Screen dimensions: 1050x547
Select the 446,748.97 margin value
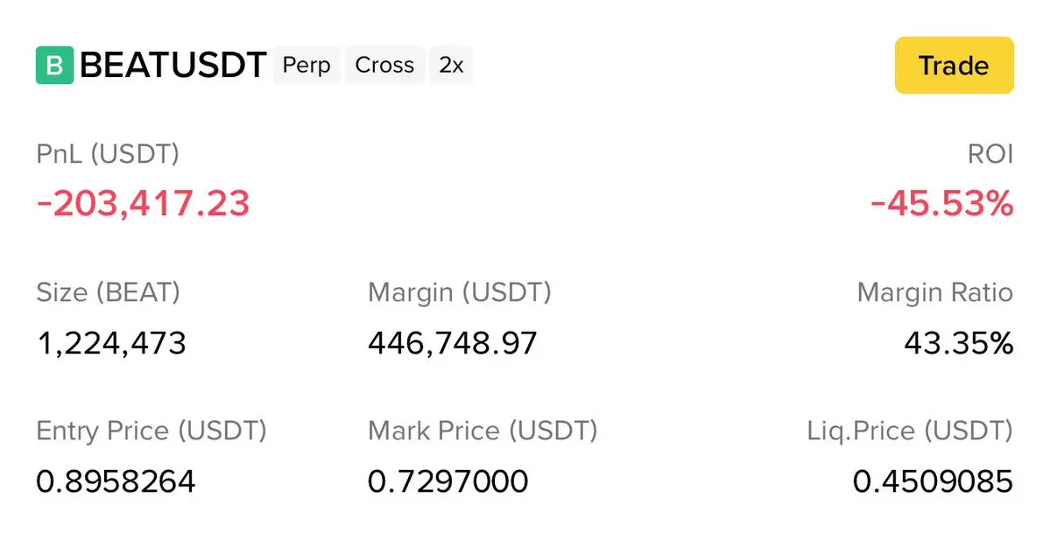coord(452,343)
